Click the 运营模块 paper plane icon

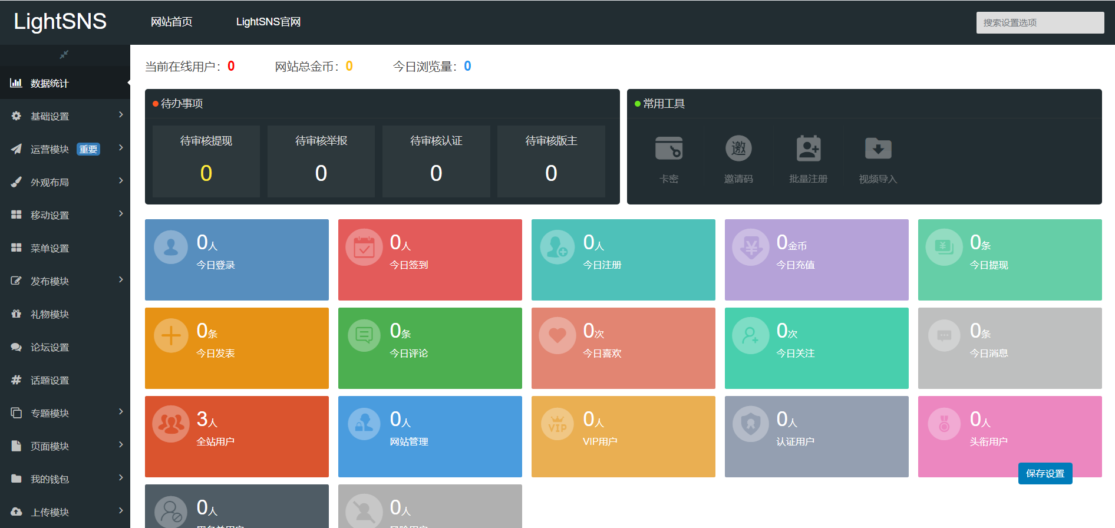pyautogui.click(x=16, y=149)
